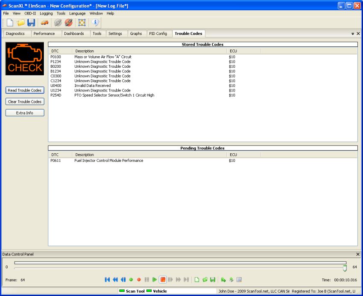The width and height of the screenshot is (363, 296).
Task: Jump to first frame using skip-to-start control
Action: click(x=107, y=280)
